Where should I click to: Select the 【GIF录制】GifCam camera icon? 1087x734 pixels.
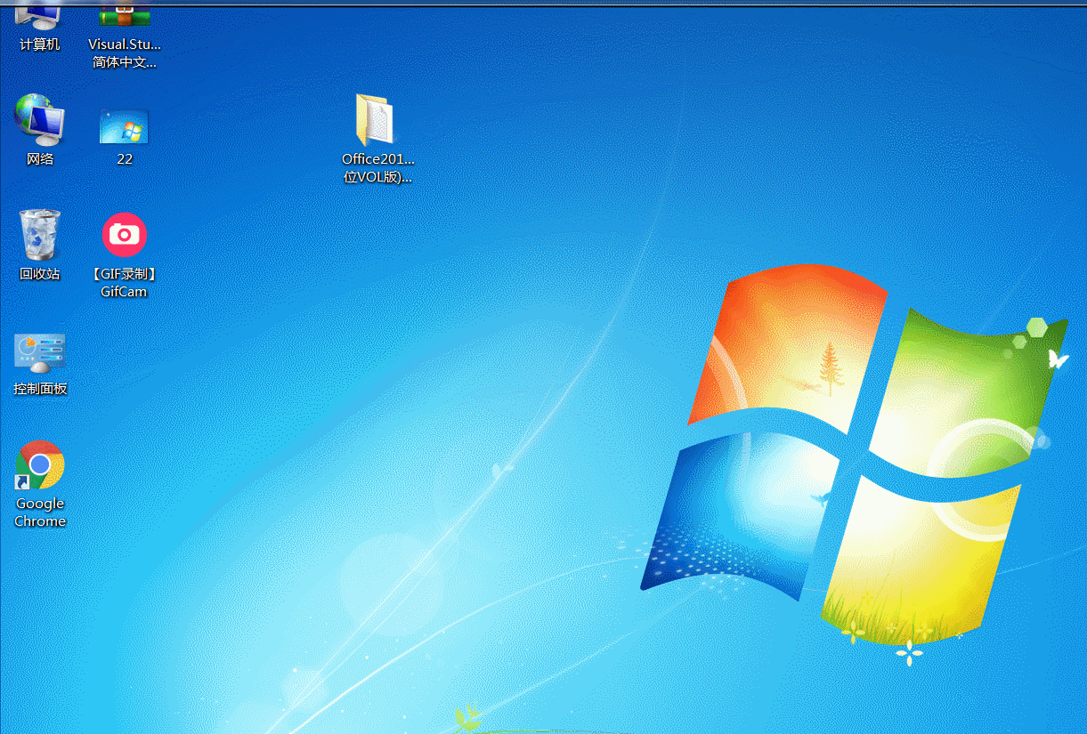click(125, 235)
